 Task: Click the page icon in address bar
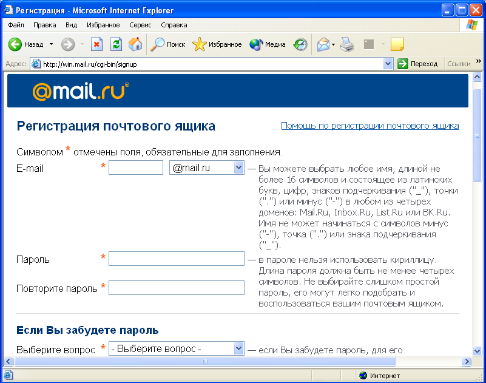click(x=36, y=64)
